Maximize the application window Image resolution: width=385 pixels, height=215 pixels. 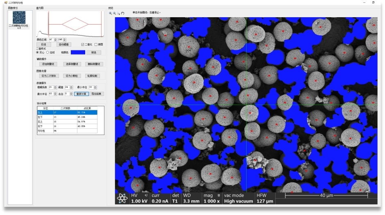click(373, 2)
